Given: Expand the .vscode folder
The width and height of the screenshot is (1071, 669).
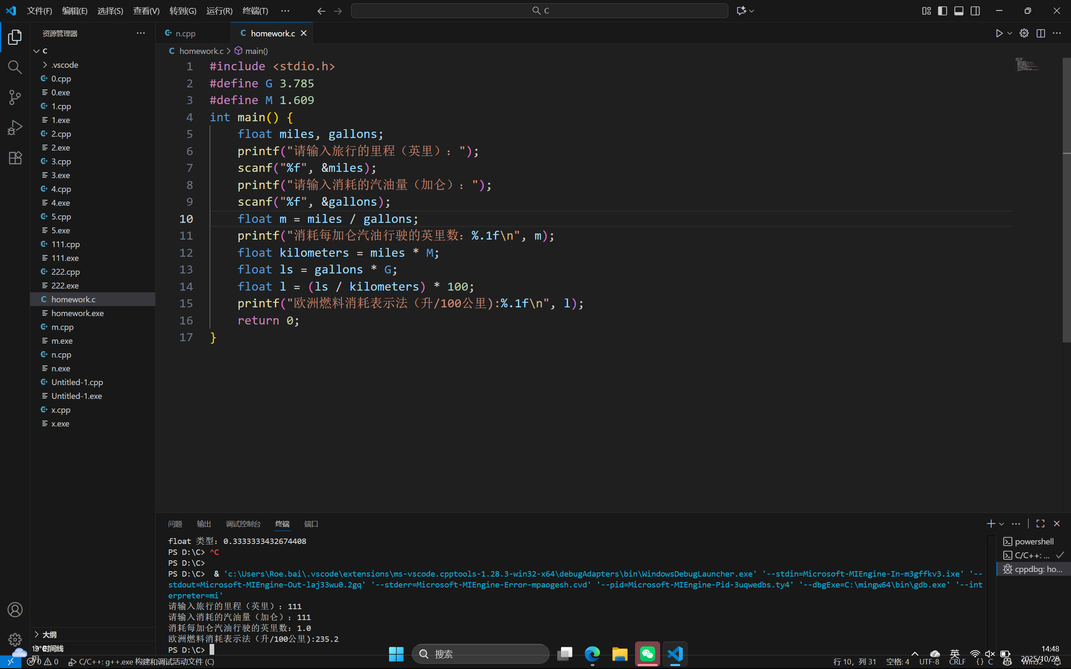Looking at the screenshot, I should point(64,64).
